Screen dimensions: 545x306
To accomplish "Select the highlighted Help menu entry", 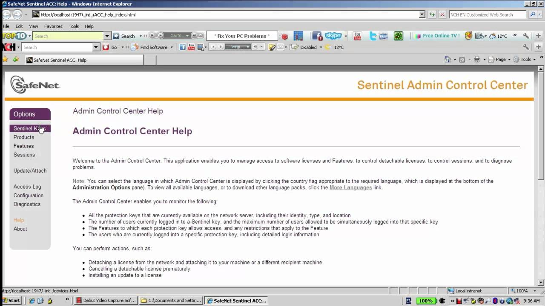I will (19, 220).
